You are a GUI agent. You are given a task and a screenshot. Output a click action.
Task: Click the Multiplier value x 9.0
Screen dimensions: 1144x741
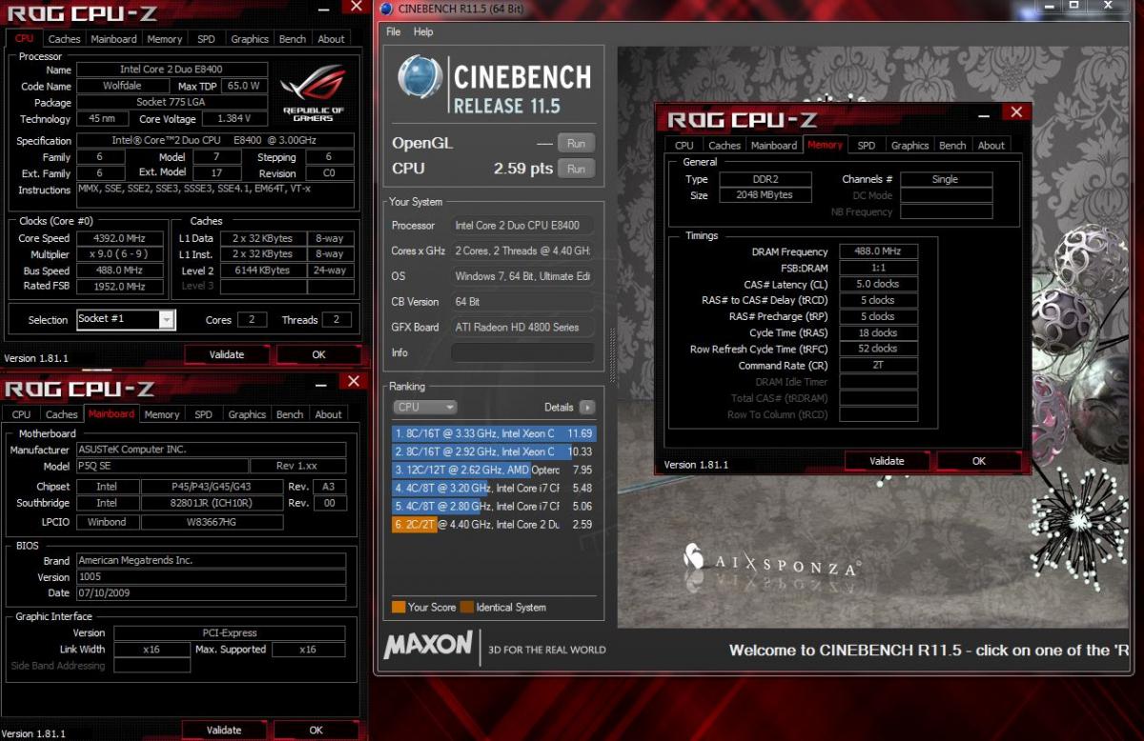click(120, 254)
